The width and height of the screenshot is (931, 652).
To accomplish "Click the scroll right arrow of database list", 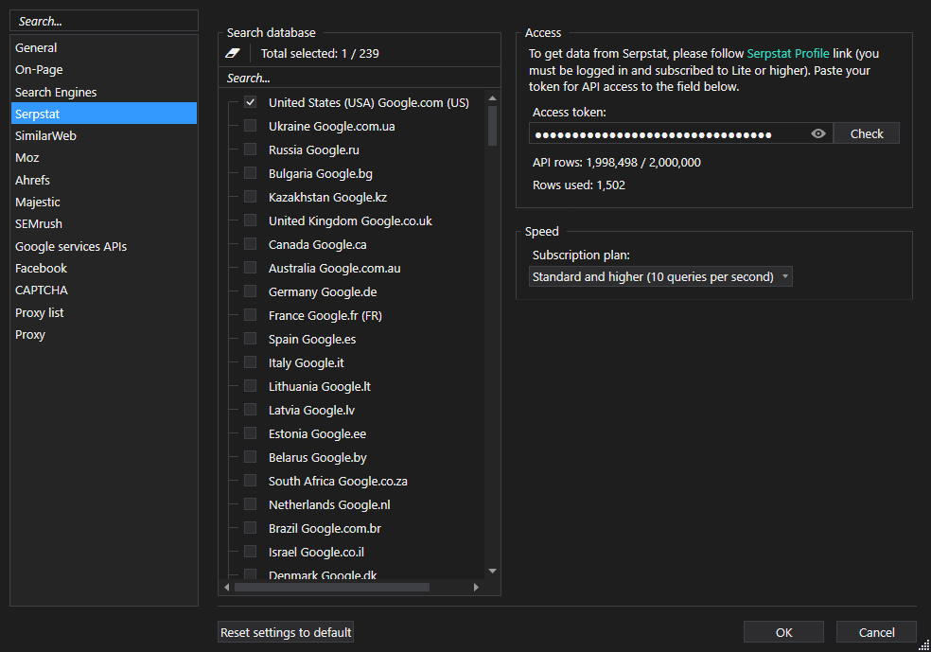I will pyautogui.click(x=476, y=588).
